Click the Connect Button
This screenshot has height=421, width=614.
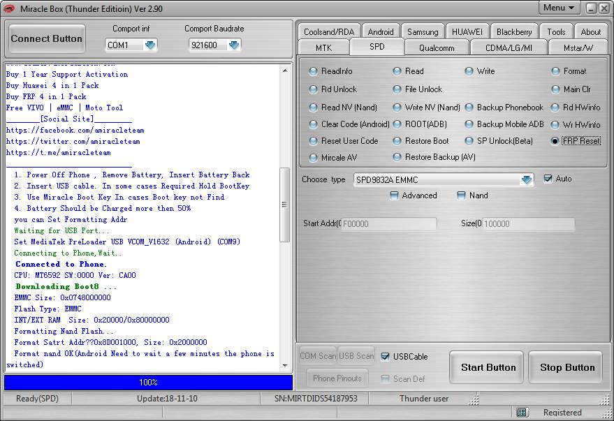(47, 38)
